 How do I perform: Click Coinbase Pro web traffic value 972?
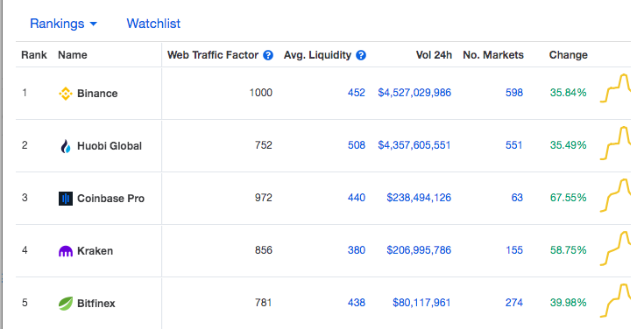(x=263, y=198)
